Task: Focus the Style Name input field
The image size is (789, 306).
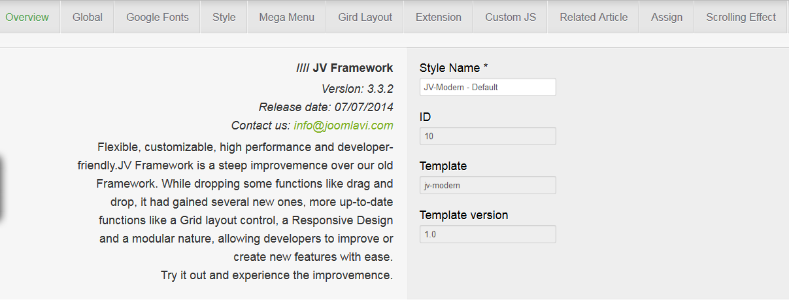Action: click(488, 87)
